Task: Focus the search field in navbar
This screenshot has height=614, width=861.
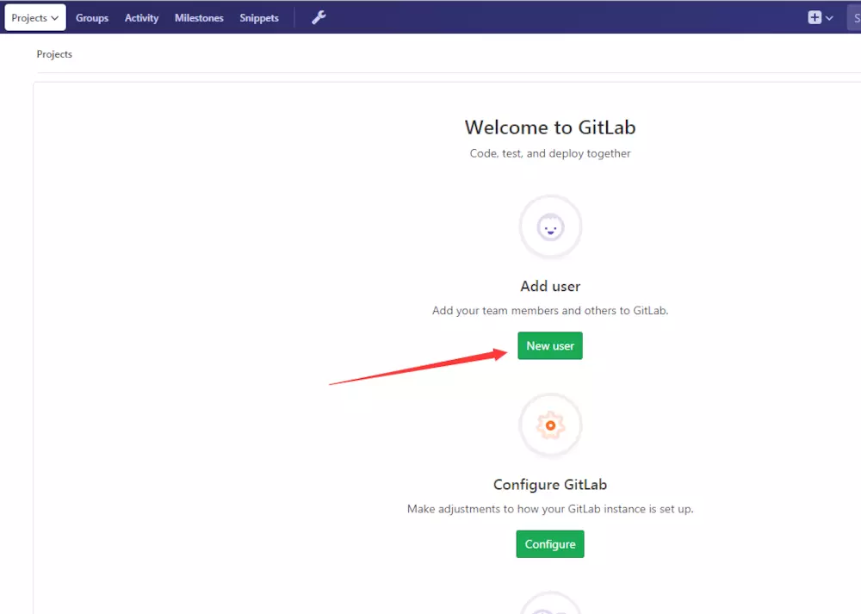Action: pyautogui.click(x=854, y=17)
